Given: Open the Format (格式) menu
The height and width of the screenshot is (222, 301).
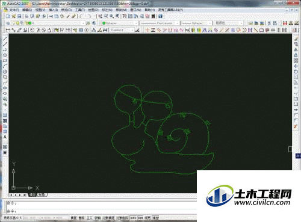Looking at the screenshot, I should pyautogui.click(x=66, y=10).
